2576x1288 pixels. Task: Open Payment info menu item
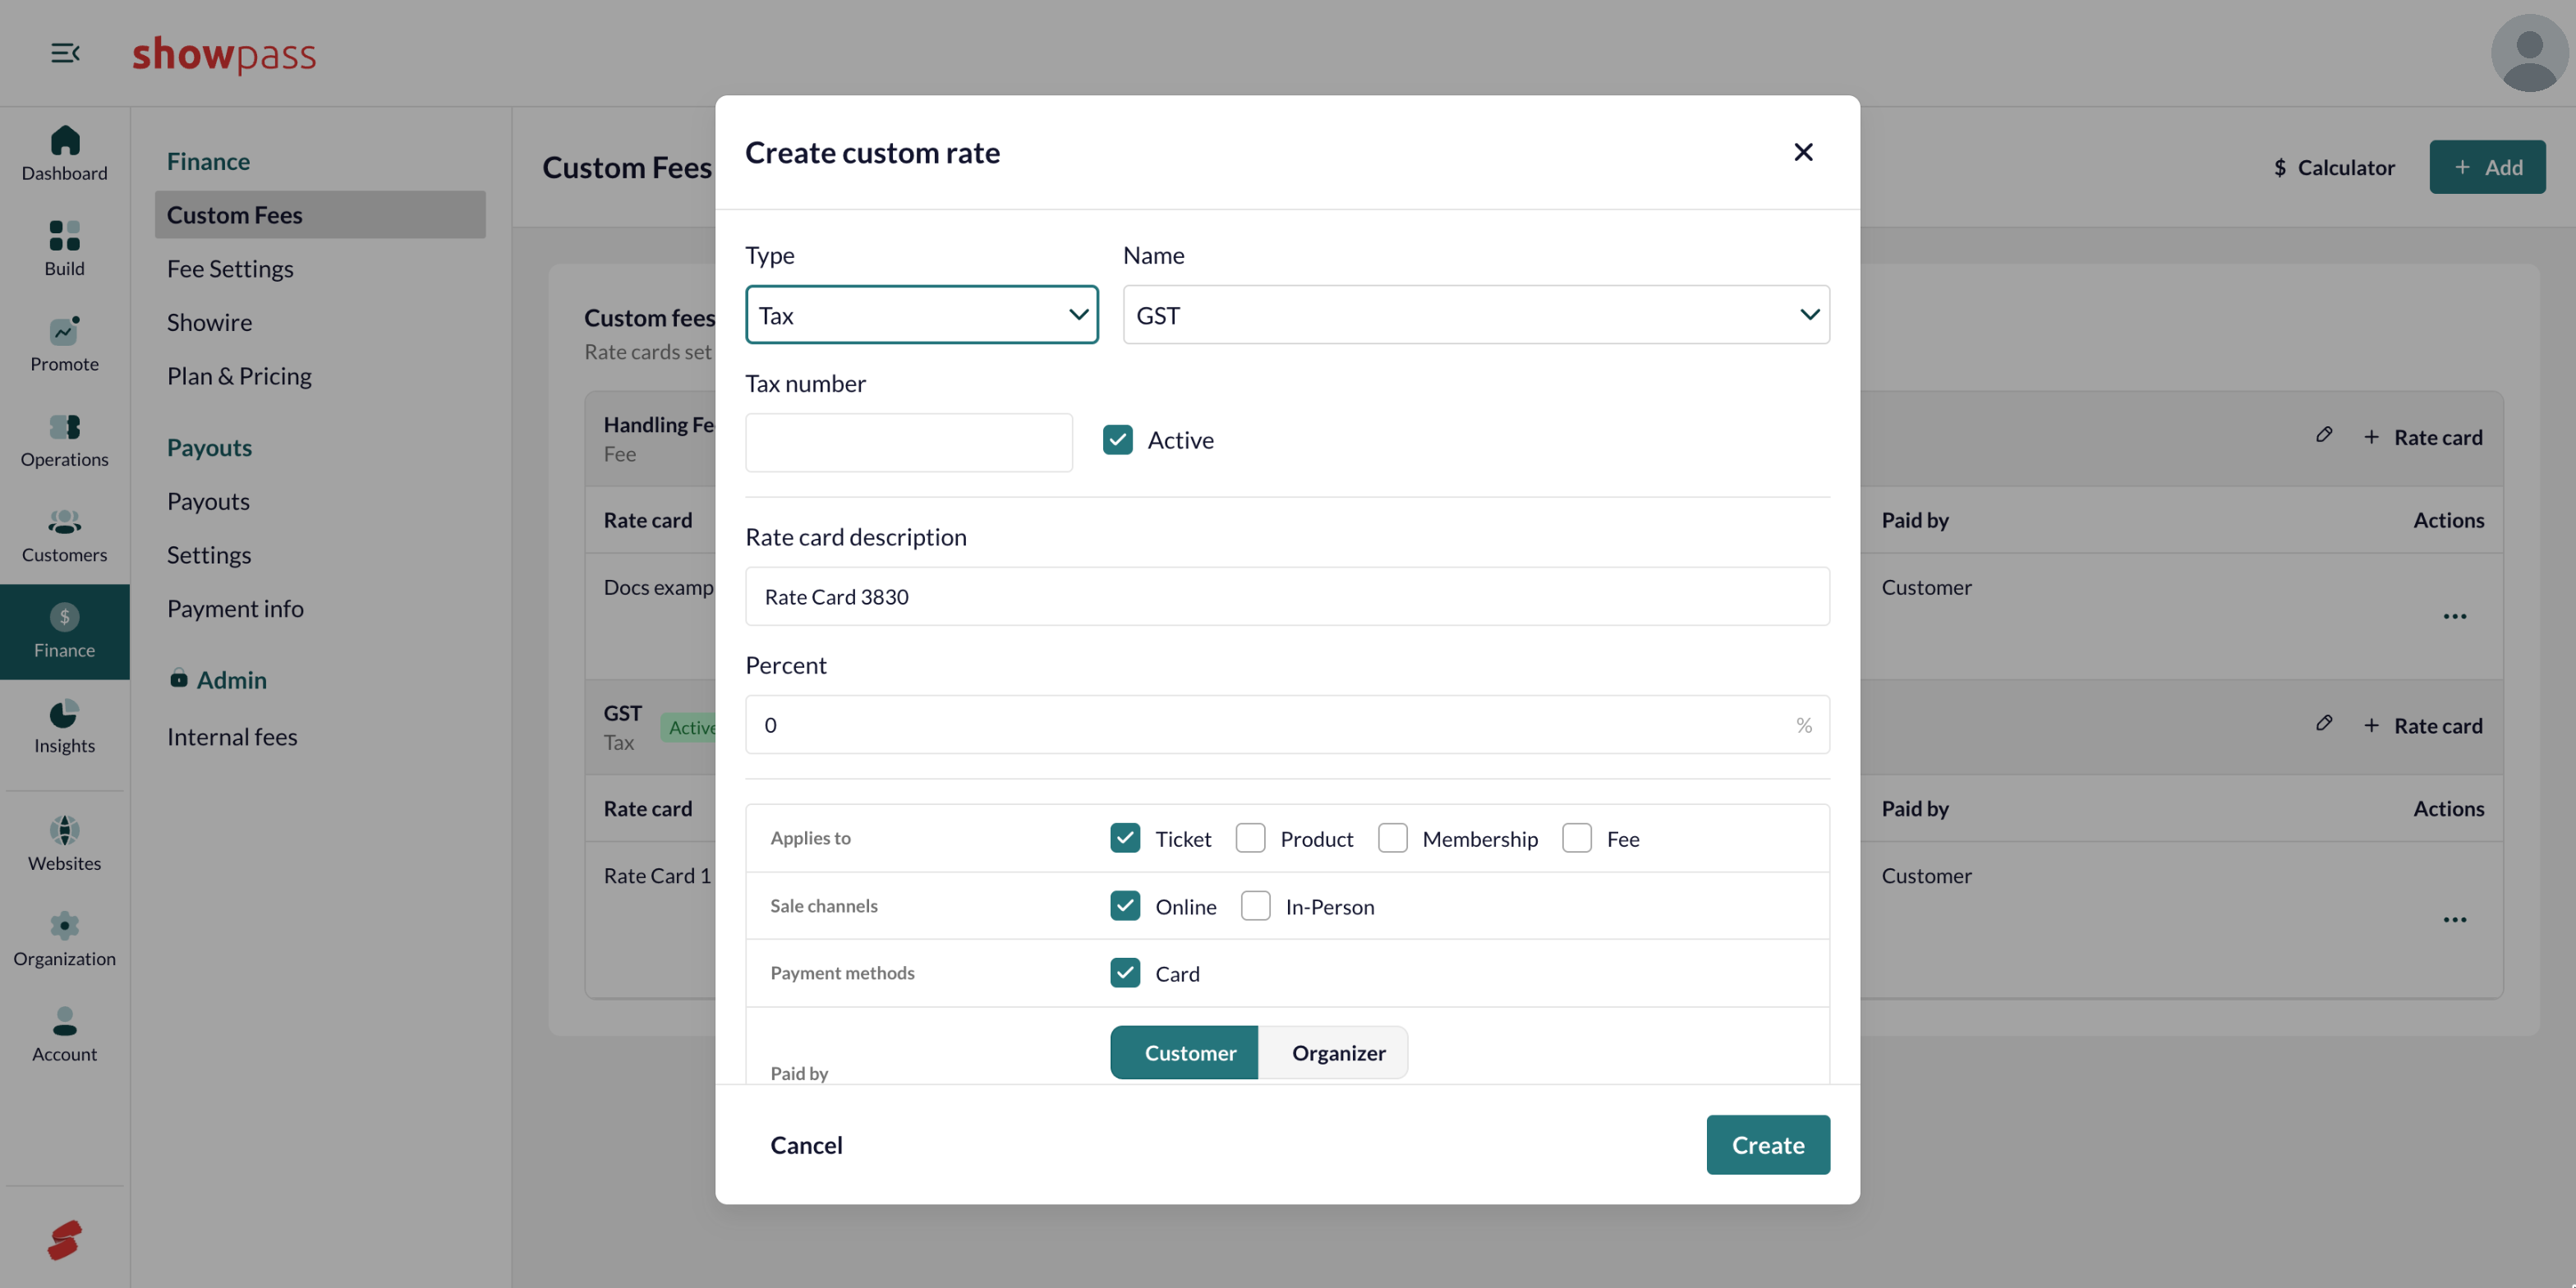coord(235,608)
